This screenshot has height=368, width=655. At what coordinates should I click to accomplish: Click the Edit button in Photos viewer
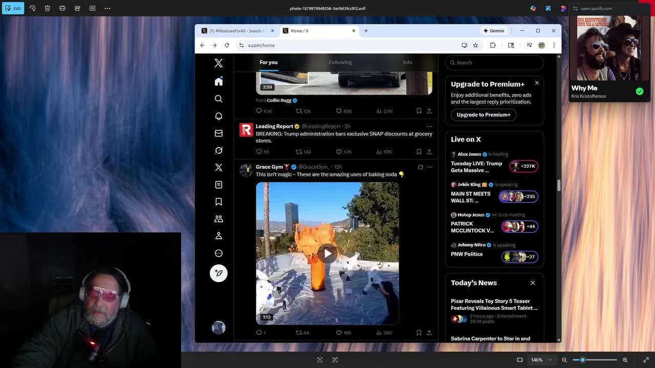point(13,8)
